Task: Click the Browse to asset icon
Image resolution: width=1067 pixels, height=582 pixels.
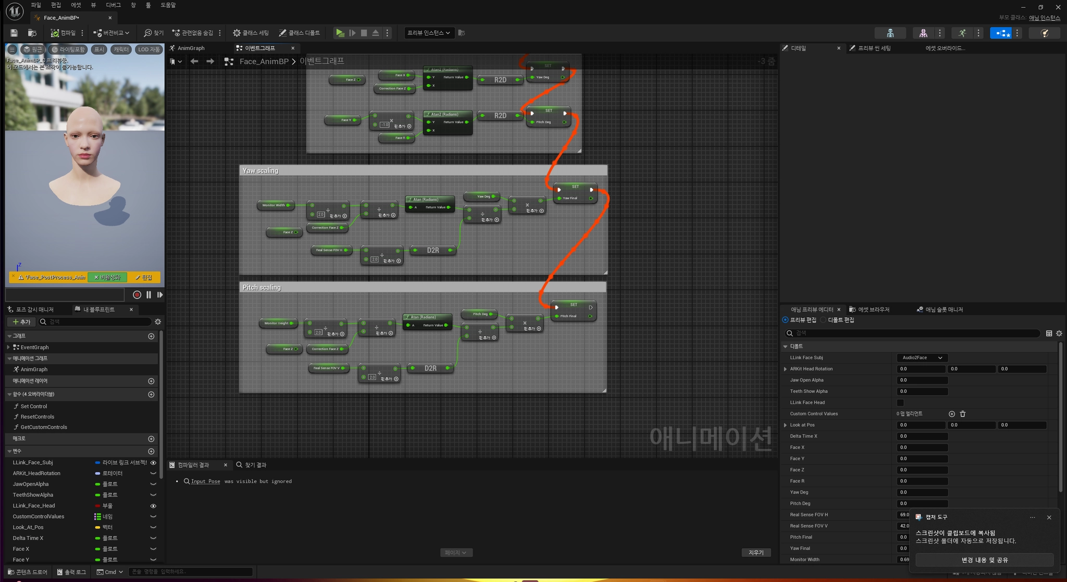Action: tap(32, 33)
